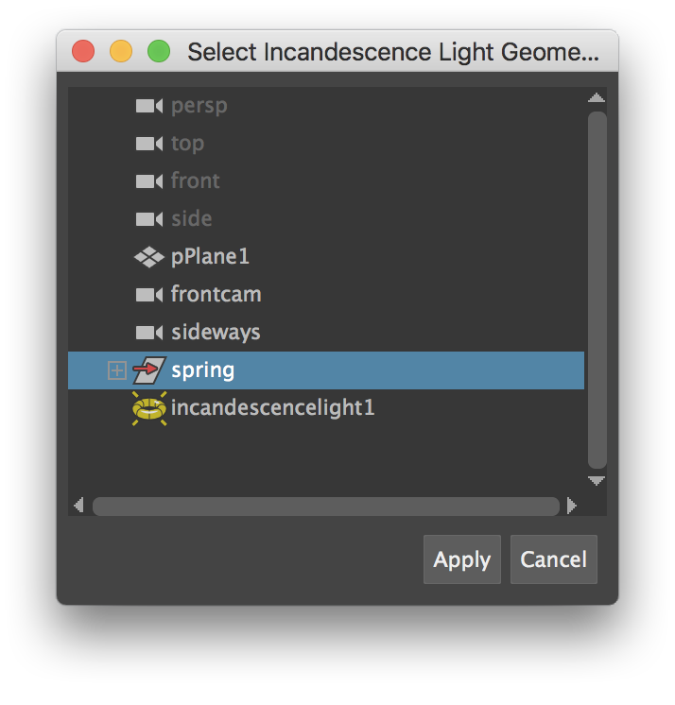Expand the spring node tree
The width and height of the screenshot is (675, 705).
(116, 370)
